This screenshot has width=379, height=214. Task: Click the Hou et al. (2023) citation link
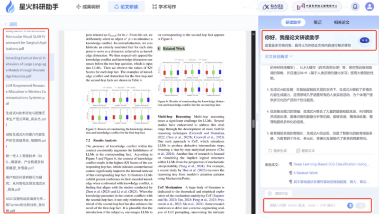point(194,170)
